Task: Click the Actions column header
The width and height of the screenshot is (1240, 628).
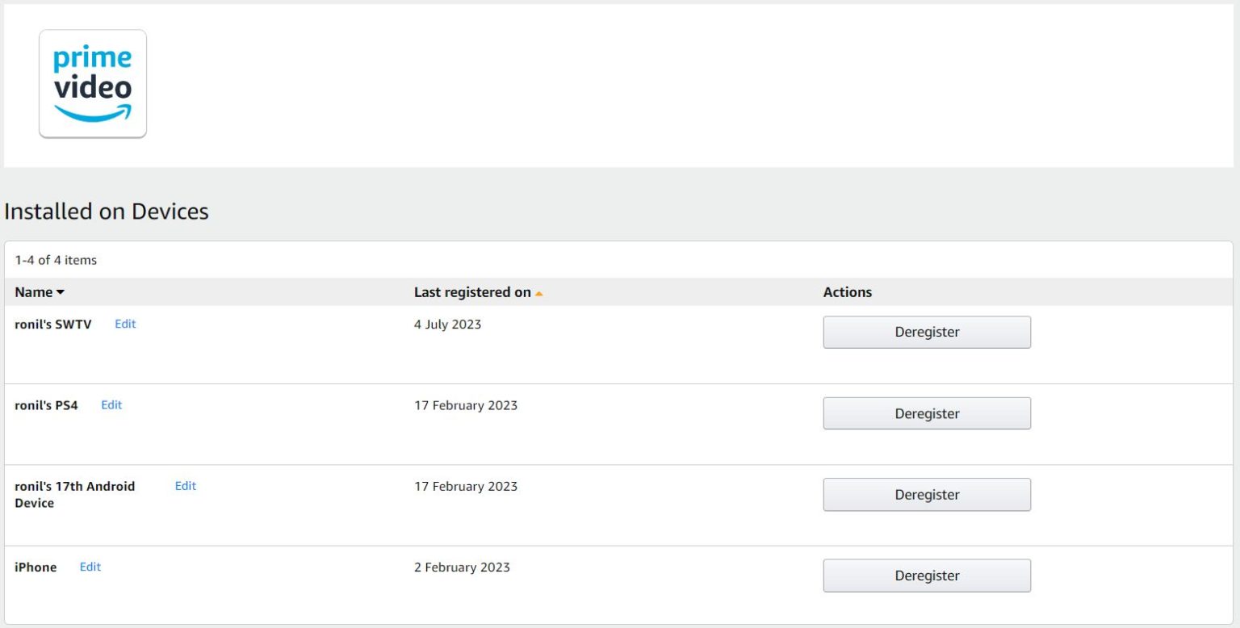Action: click(x=847, y=292)
